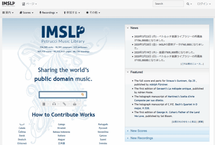Open Gevaert's La mélopée antique link
This screenshot has height=145, width=215.
tap(174, 89)
